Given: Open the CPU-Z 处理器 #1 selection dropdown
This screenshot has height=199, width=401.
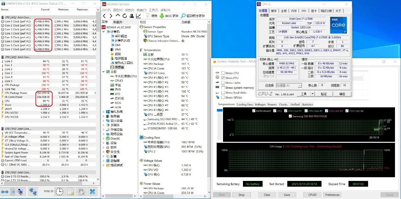Looking at the screenshot, I should click(x=289, y=86).
